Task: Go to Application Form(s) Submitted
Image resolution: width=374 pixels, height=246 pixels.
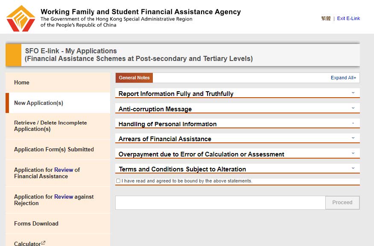Action: (54, 150)
